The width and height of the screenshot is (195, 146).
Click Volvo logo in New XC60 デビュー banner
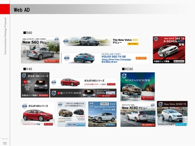tap(153, 105)
